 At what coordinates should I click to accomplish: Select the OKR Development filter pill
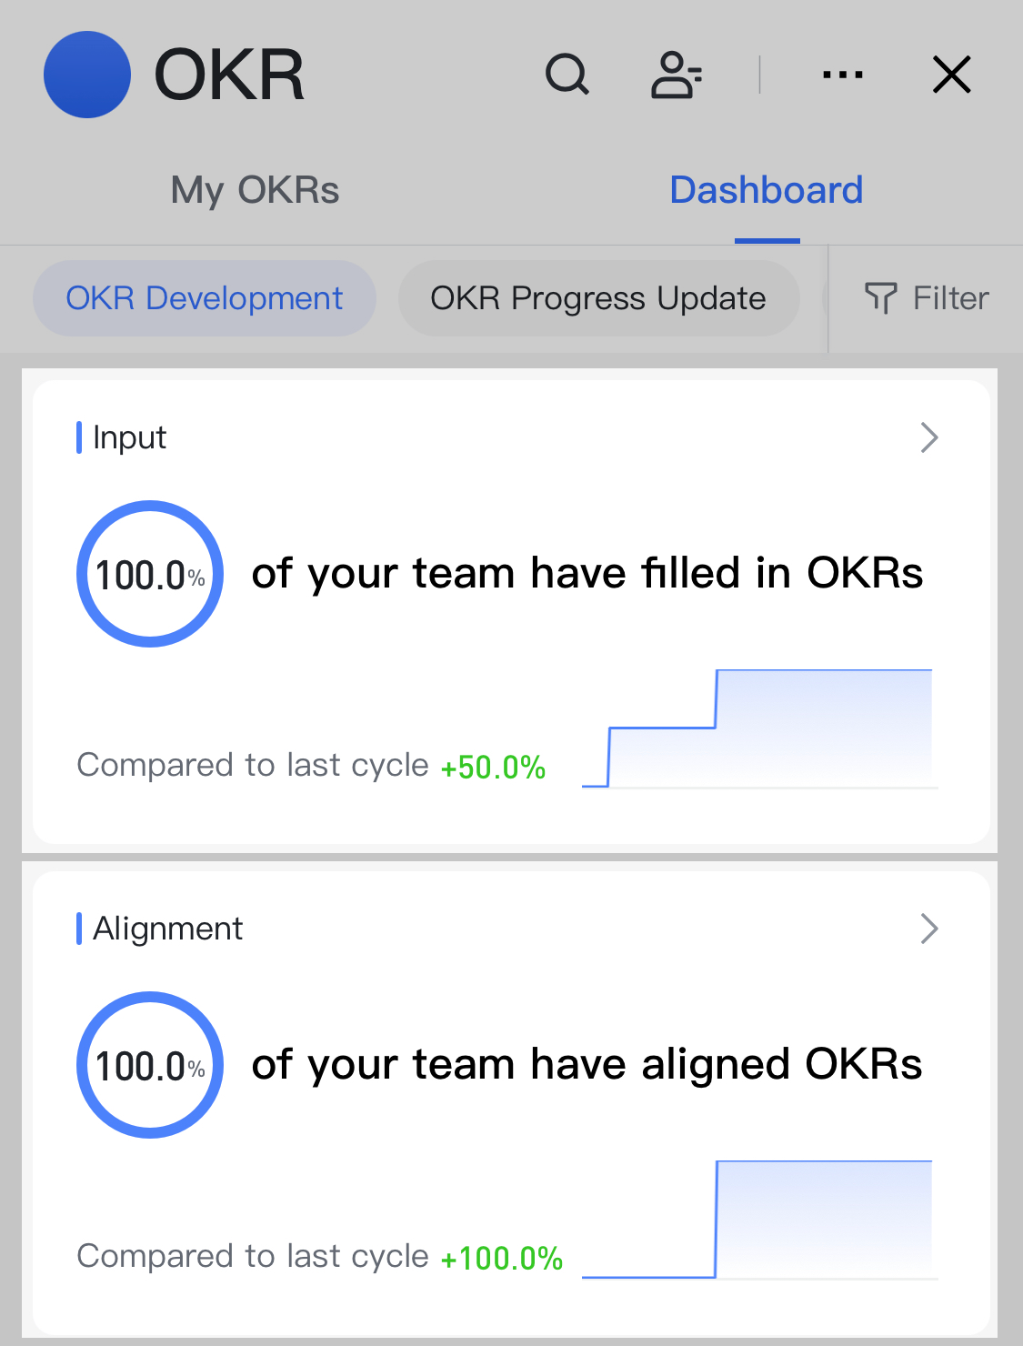[x=204, y=297]
